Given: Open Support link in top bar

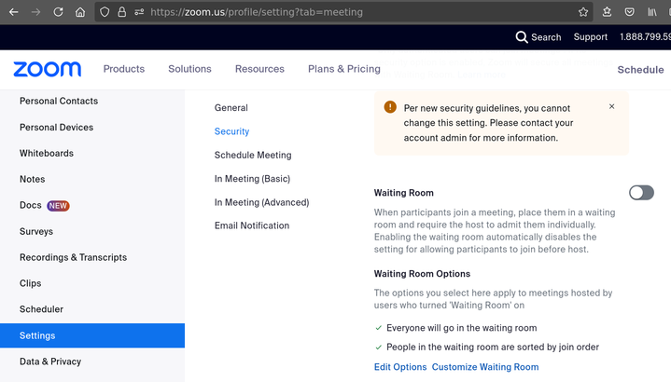Looking at the screenshot, I should click(x=590, y=37).
